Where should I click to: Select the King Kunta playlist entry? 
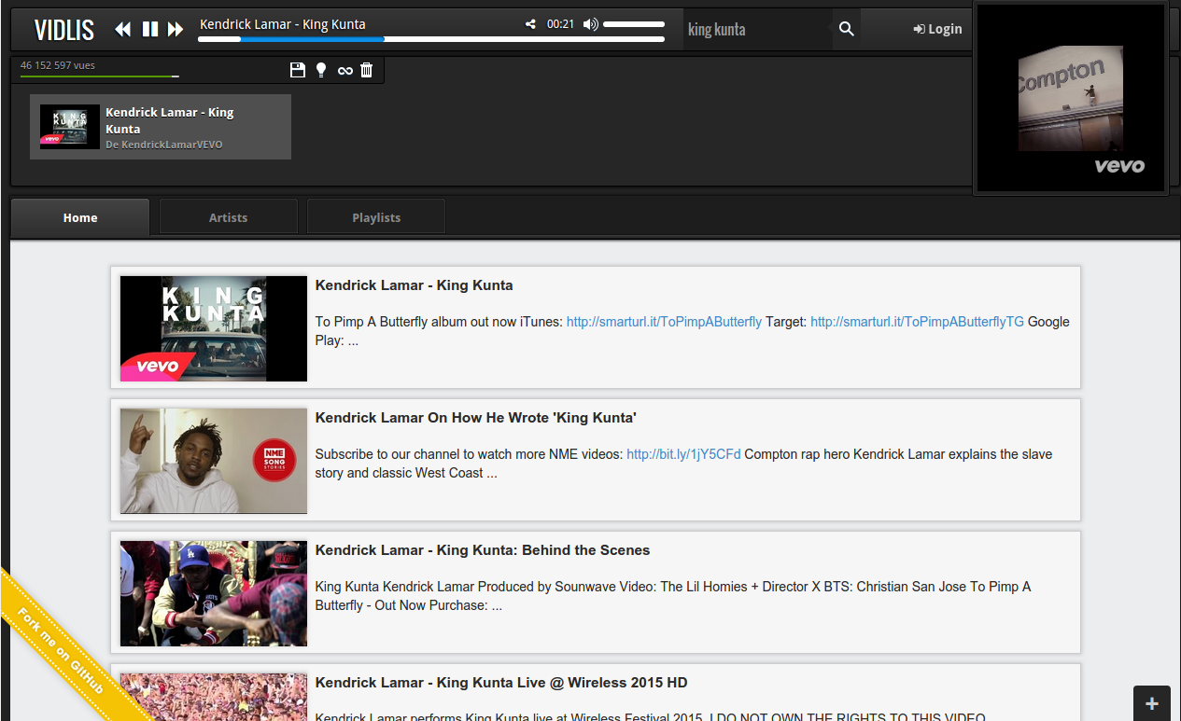click(161, 127)
